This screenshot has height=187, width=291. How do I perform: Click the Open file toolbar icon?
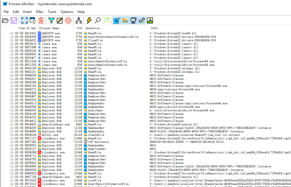(x=5, y=20)
